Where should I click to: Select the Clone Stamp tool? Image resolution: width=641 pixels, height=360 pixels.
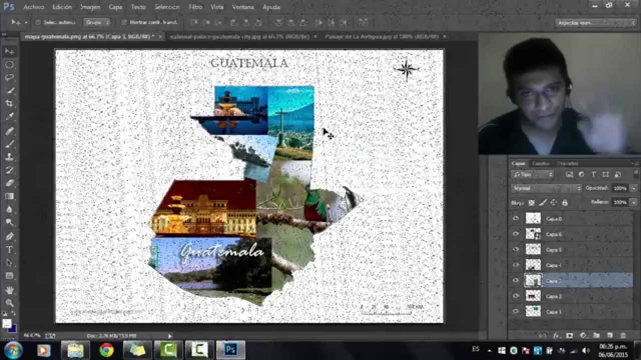coord(10,157)
